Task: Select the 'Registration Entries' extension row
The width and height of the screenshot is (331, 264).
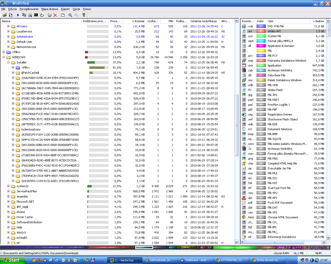Action: point(283,114)
